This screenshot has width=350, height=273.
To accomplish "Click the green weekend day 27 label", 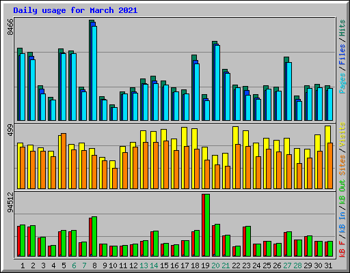I will pyautogui.click(x=287, y=265).
